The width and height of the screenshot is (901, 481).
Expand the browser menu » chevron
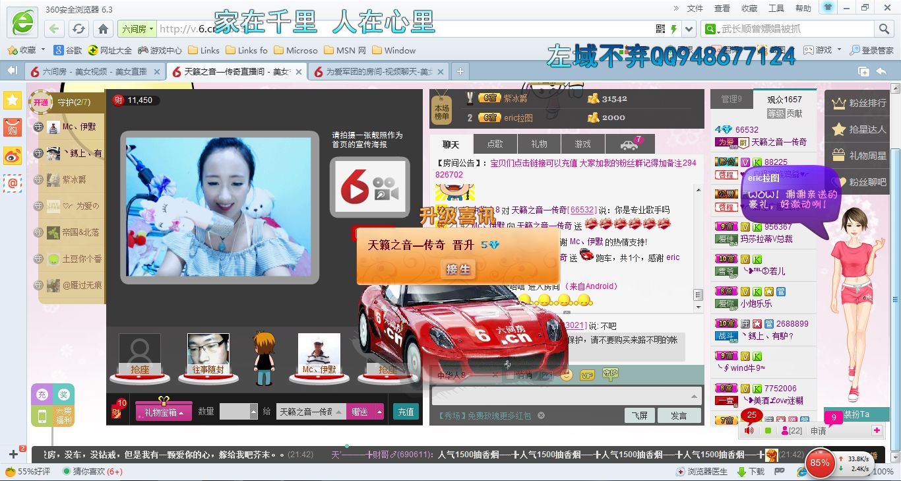click(x=676, y=8)
